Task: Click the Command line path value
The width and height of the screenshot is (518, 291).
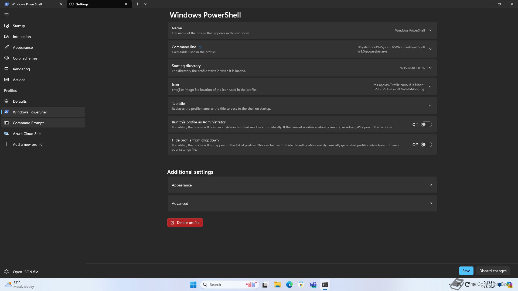Action: (x=391, y=49)
